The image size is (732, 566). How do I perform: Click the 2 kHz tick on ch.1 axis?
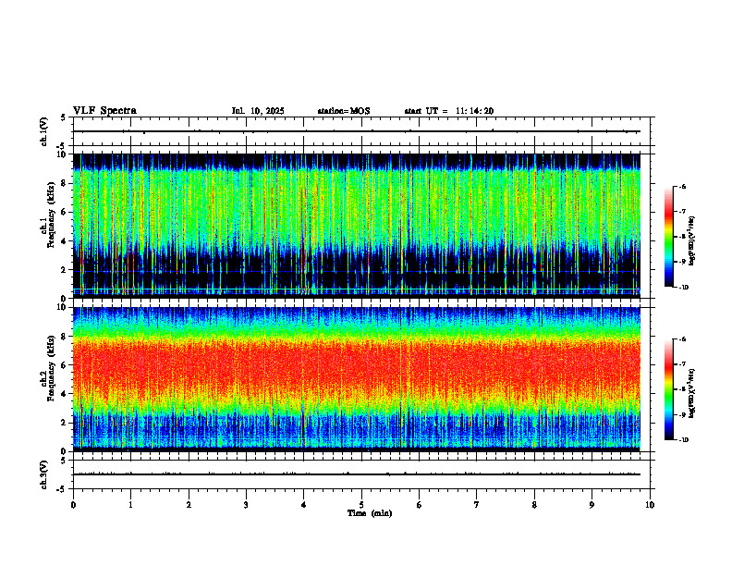click(65, 269)
